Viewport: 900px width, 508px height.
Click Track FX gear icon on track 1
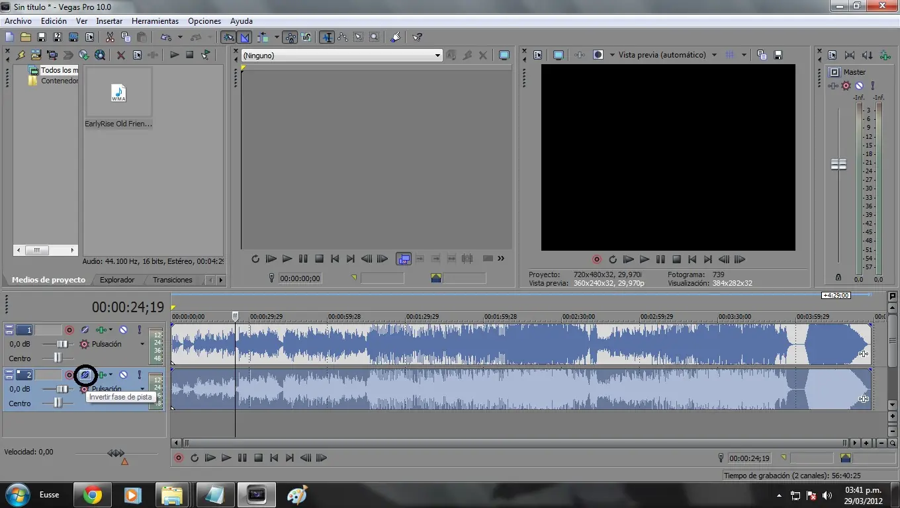84,344
